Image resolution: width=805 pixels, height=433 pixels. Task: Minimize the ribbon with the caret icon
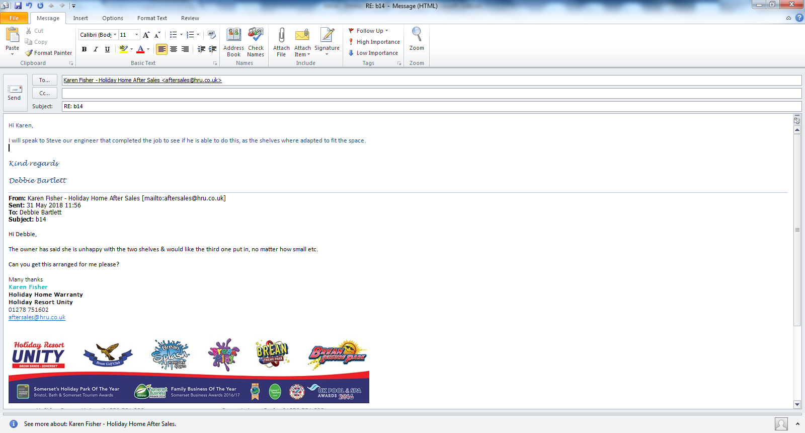[788, 18]
